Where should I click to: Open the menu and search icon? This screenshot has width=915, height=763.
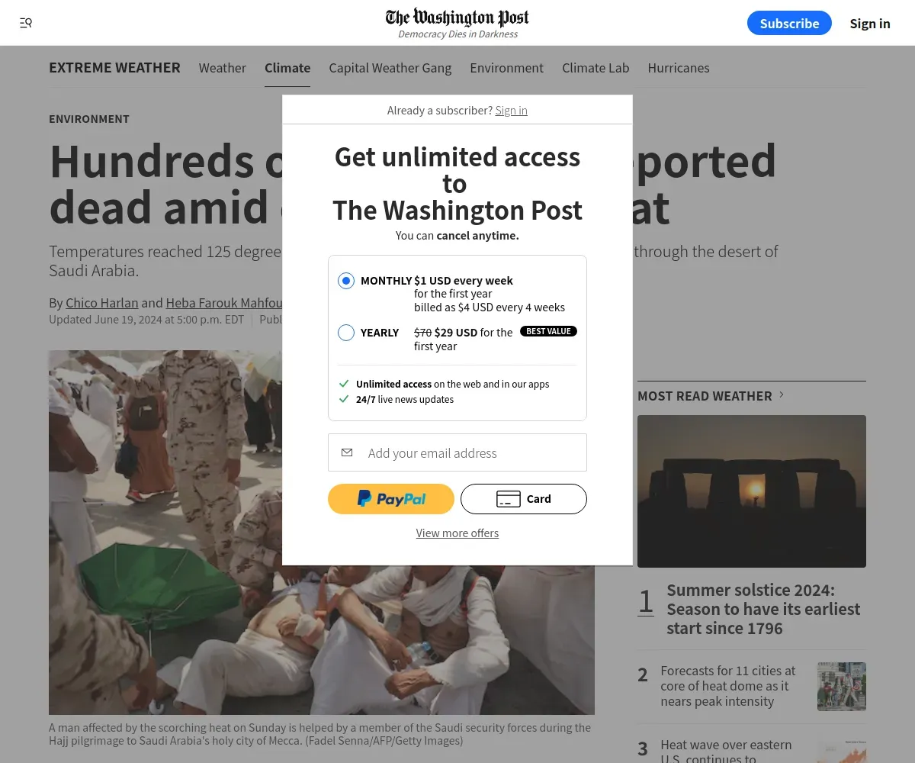point(26,23)
